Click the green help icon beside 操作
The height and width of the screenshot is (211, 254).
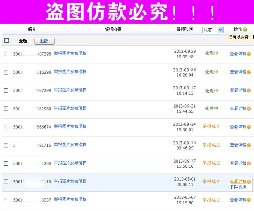(x=245, y=29)
